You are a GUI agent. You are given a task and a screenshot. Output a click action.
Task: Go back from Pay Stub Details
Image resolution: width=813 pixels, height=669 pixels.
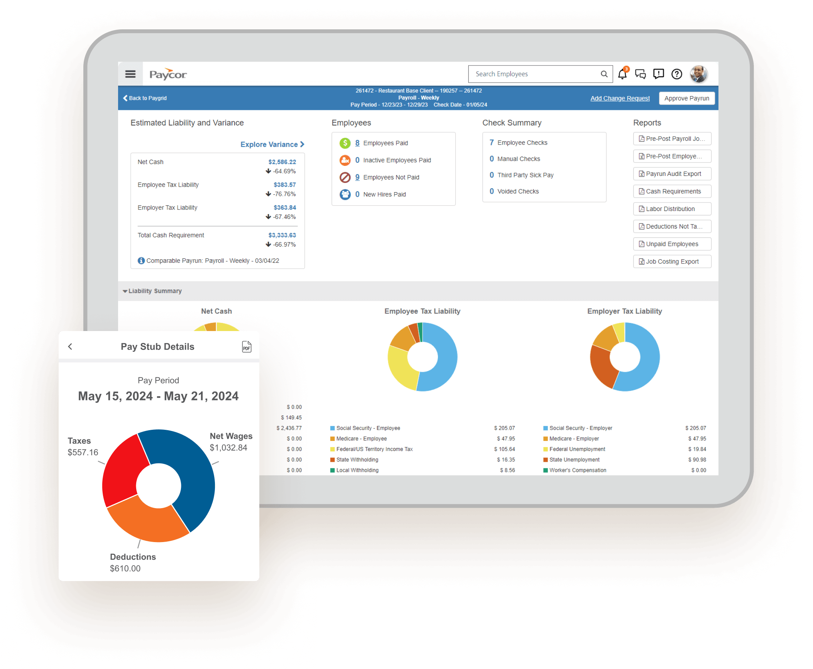pos(70,346)
